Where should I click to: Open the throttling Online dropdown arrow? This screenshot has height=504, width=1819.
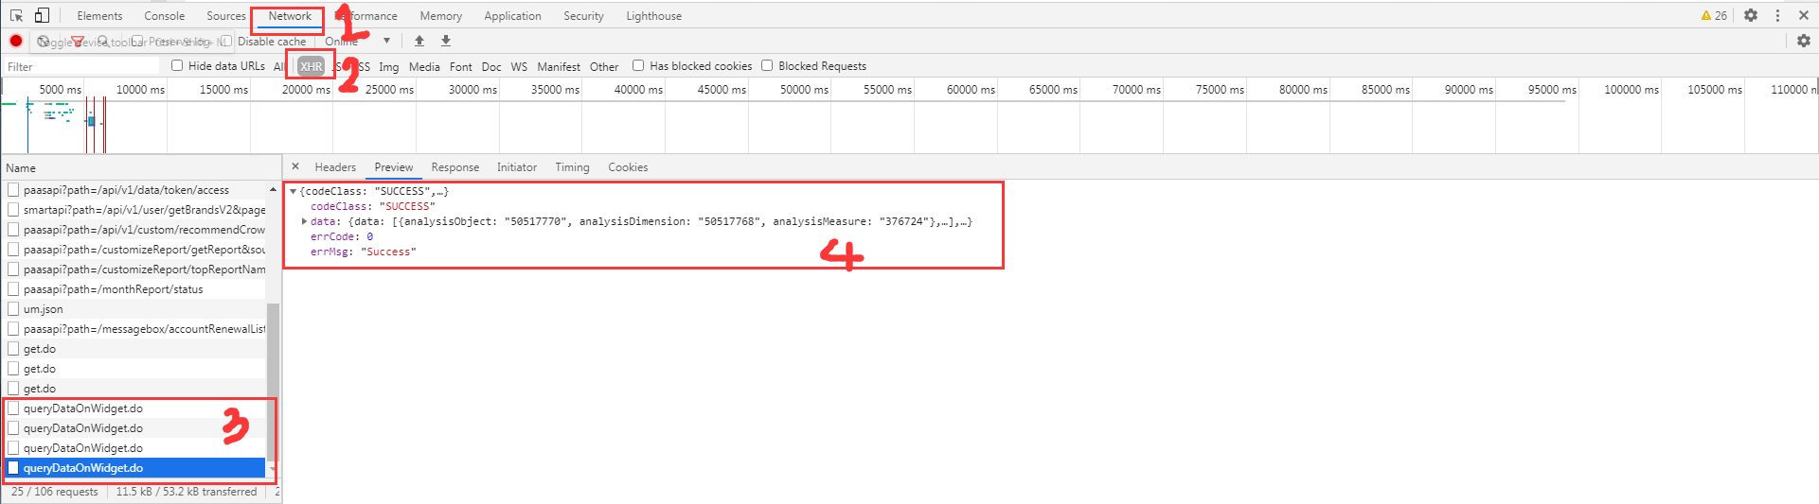[x=386, y=41]
